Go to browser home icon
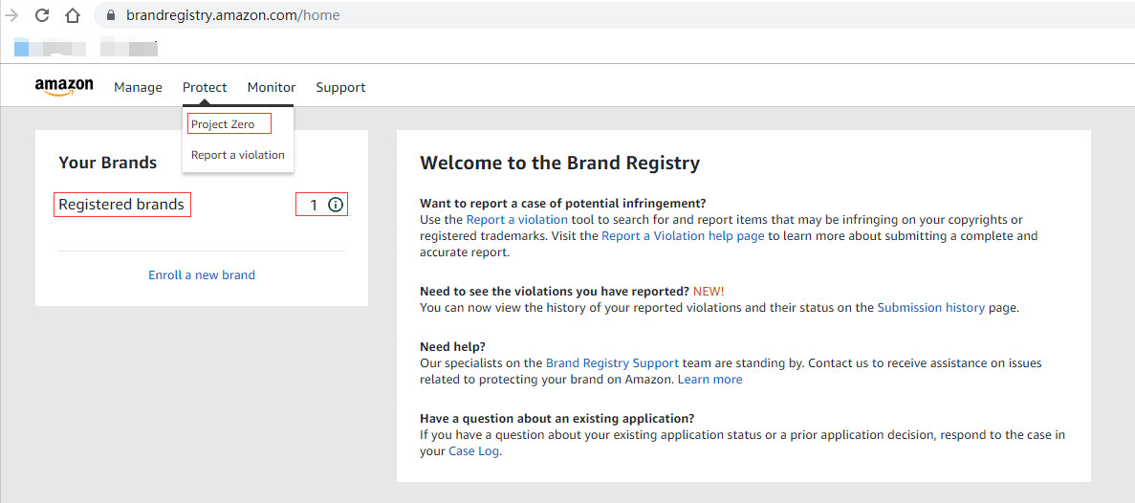 (x=73, y=15)
